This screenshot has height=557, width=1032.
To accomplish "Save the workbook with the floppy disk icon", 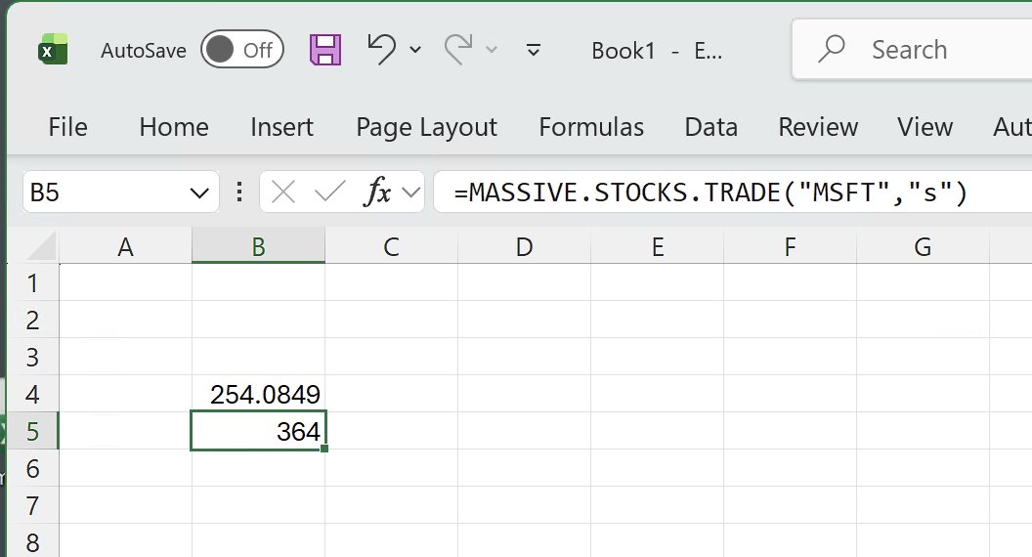I will (x=325, y=50).
